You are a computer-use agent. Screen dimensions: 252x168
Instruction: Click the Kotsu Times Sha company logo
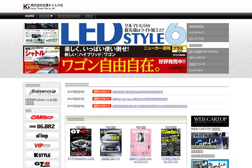point(43,7)
